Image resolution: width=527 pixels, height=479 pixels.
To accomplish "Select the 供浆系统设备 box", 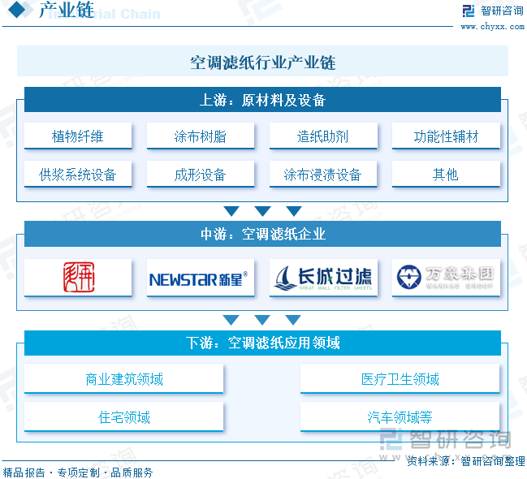I will coord(78,174).
